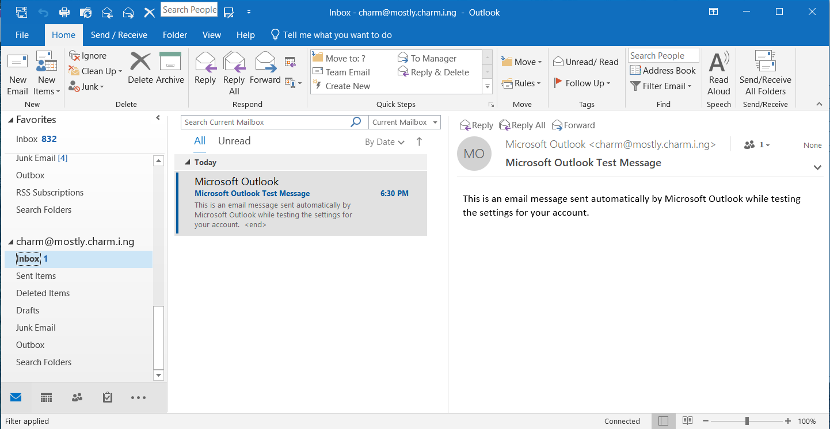This screenshot has height=429, width=830.
Task: Open the Clean Up dropdown
Action: coord(96,71)
